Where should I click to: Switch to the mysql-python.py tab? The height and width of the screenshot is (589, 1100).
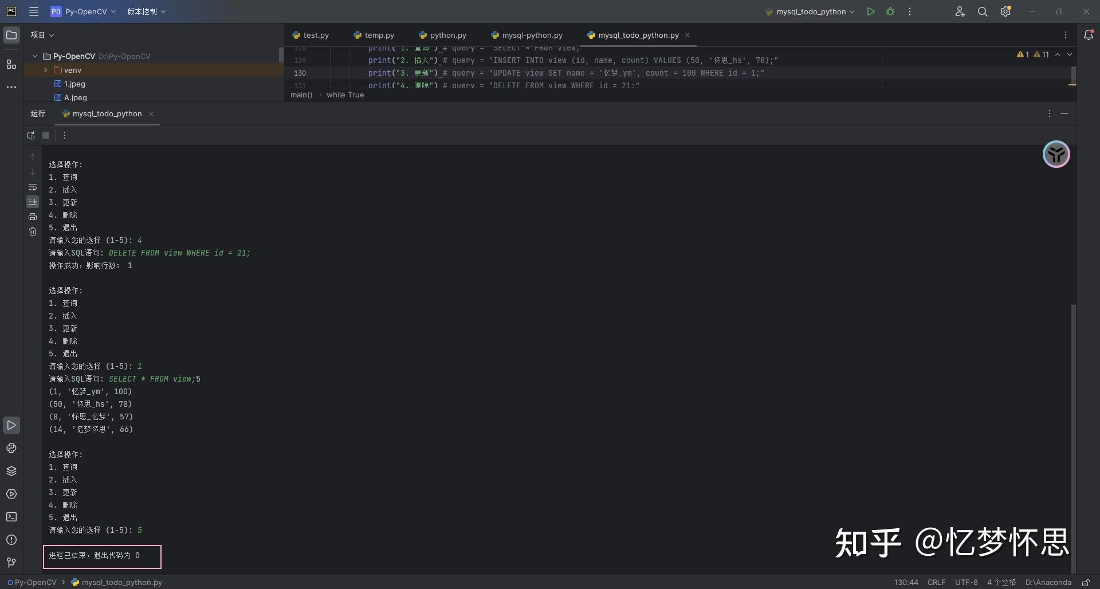coord(527,35)
